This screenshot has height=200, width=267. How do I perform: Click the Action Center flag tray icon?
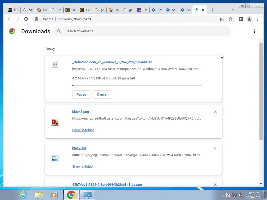[228, 195]
